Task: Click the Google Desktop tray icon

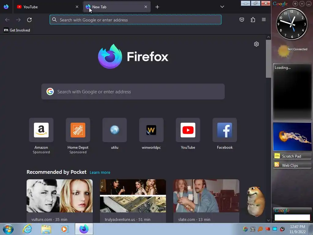Action: point(245,229)
